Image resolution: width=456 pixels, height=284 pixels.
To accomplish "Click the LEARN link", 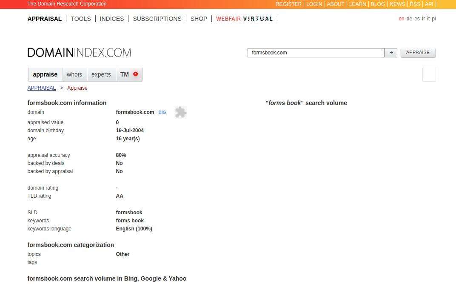I will [x=357, y=4].
